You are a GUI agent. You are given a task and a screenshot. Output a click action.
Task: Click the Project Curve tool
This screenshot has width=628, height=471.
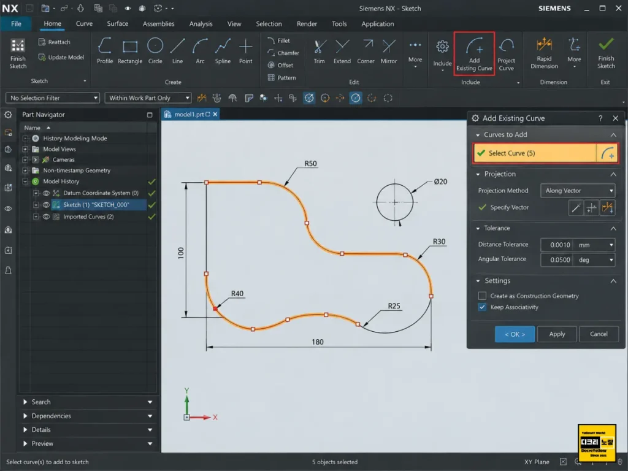tap(506, 54)
